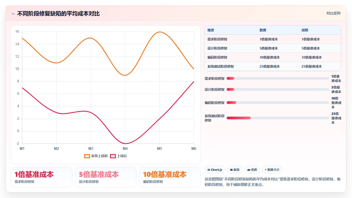This screenshot has width=352, height=198.
Task: Click the 25倍基准成本 label beside the progress bar
Action: click(336, 118)
